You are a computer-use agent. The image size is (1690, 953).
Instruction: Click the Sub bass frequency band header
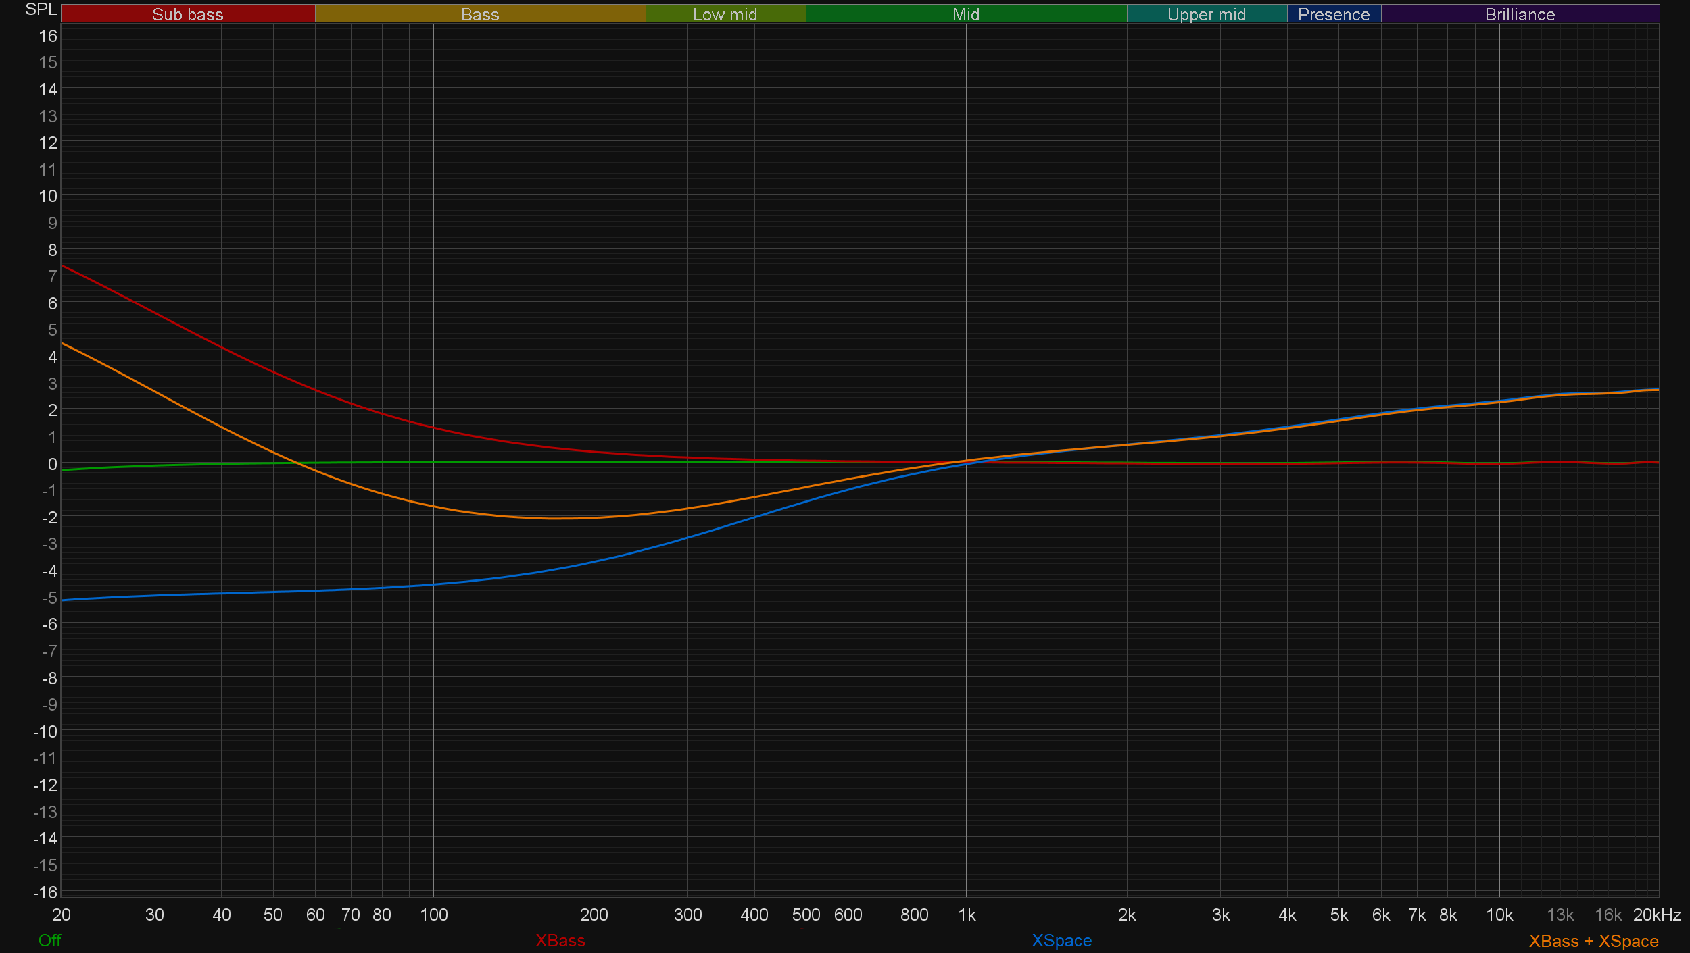click(x=187, y=14)
